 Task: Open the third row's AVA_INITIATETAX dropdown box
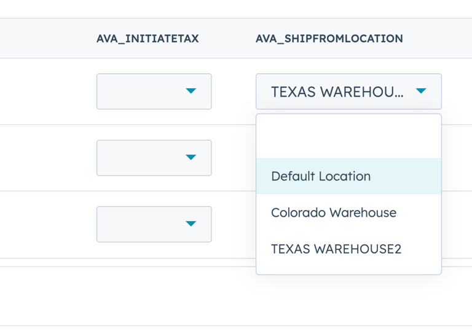[154, 223]
